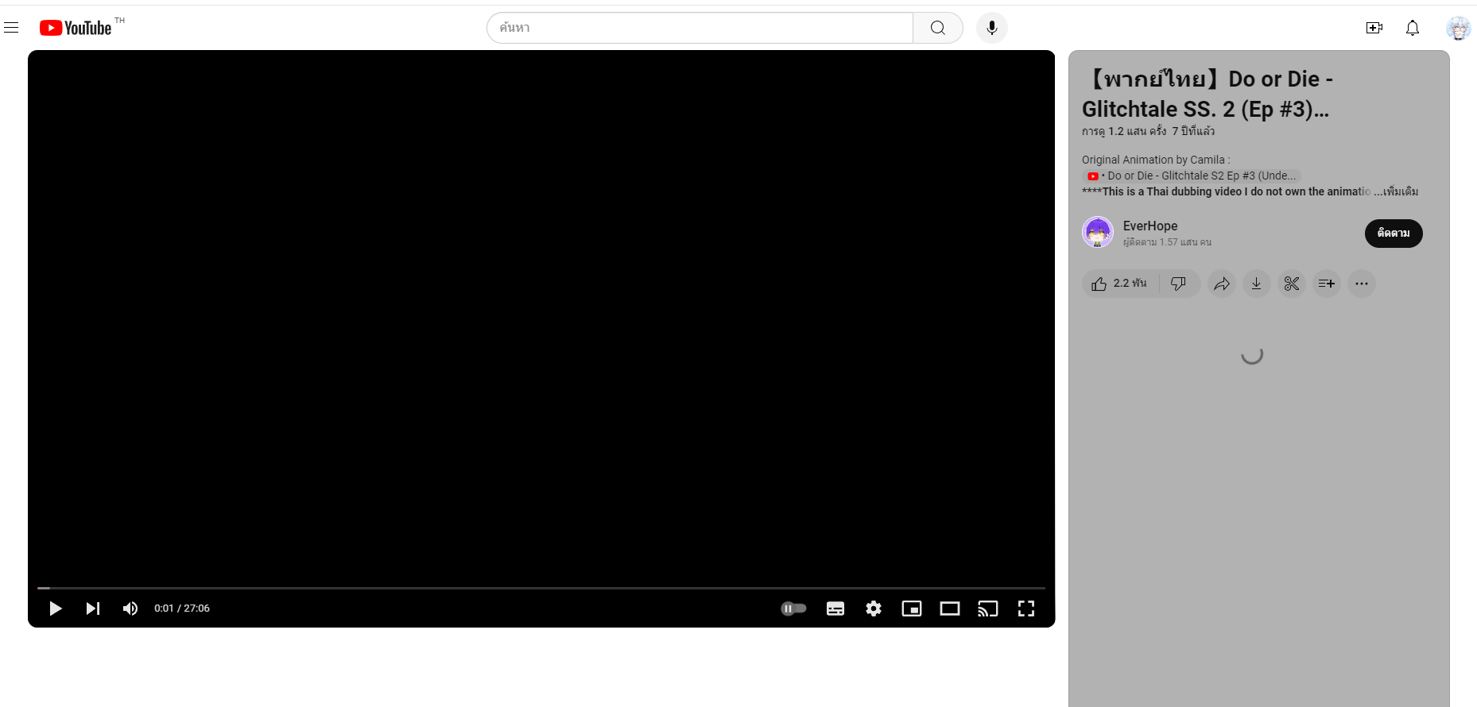Screen dimensions: 1477x707
Task: Download the video
Action: [x=1257, y=284]
